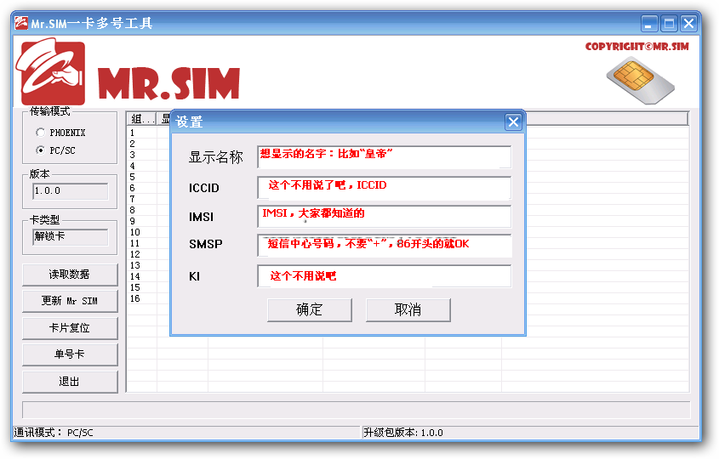Cancel the dialog with 取消 button
This screenshot has height=459, width=719.
(x=408, y=310)
